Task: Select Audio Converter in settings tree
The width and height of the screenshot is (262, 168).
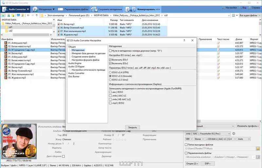Action: coord(76,73)
